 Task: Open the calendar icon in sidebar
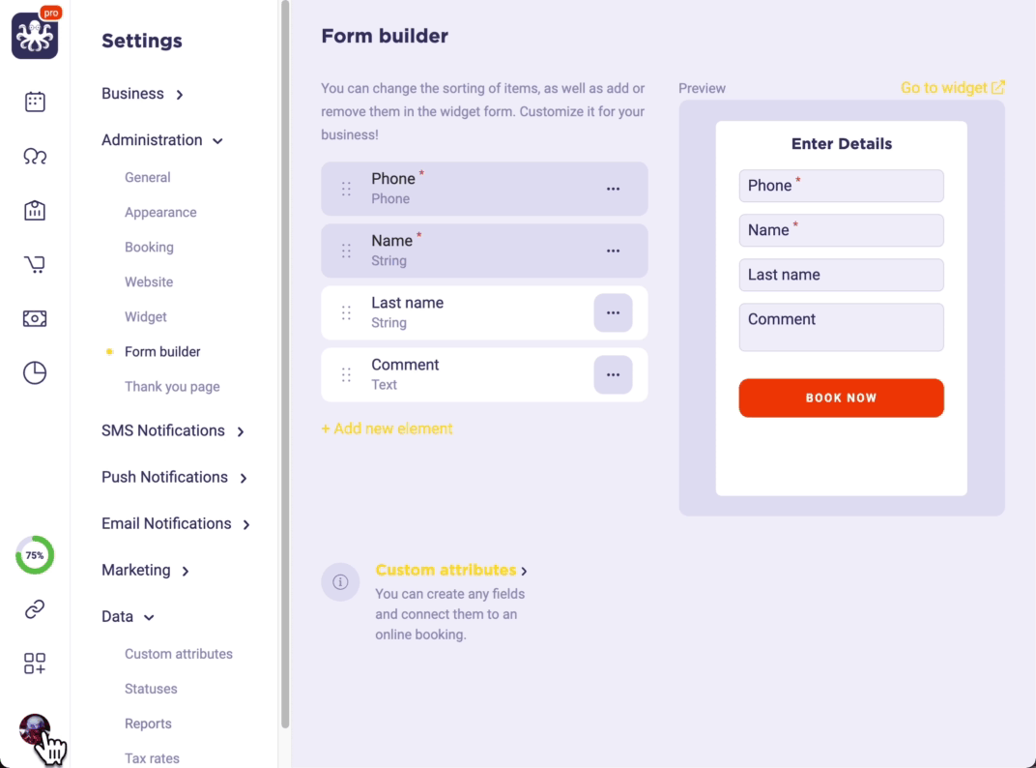coord(35,102)
